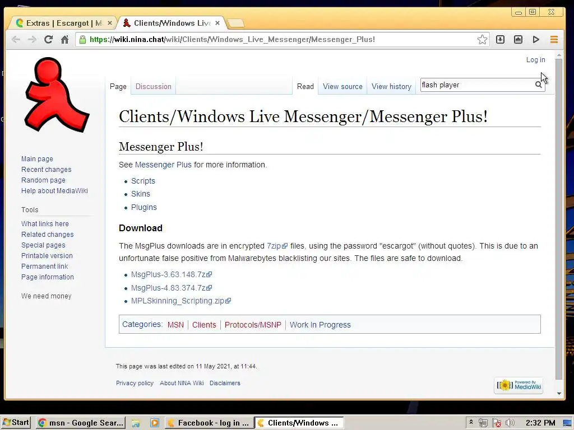Image resolution: width=574 pixels, height=430 pixels.
Task: Show hidden system tray icons
Action: click(471, 422)
